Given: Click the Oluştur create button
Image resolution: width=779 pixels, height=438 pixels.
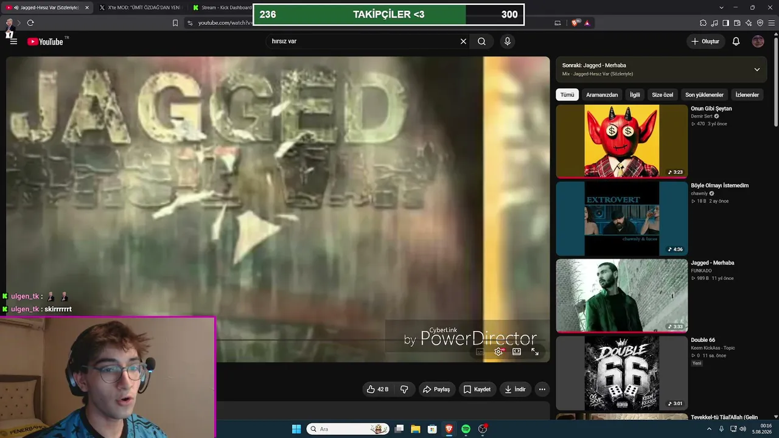Looking at the screenshot, I should [705, 41].
